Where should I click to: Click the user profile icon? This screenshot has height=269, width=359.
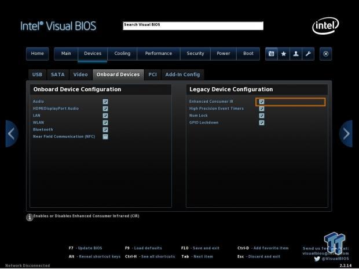[x=296, y=54]
